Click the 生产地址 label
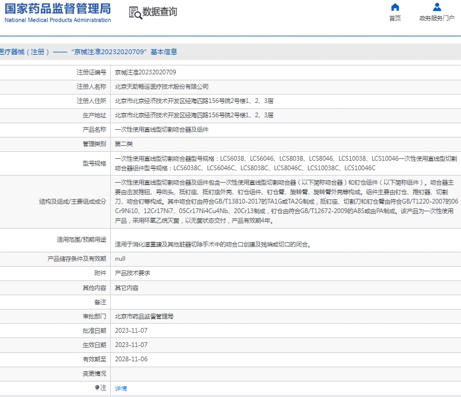 [94, 115]
